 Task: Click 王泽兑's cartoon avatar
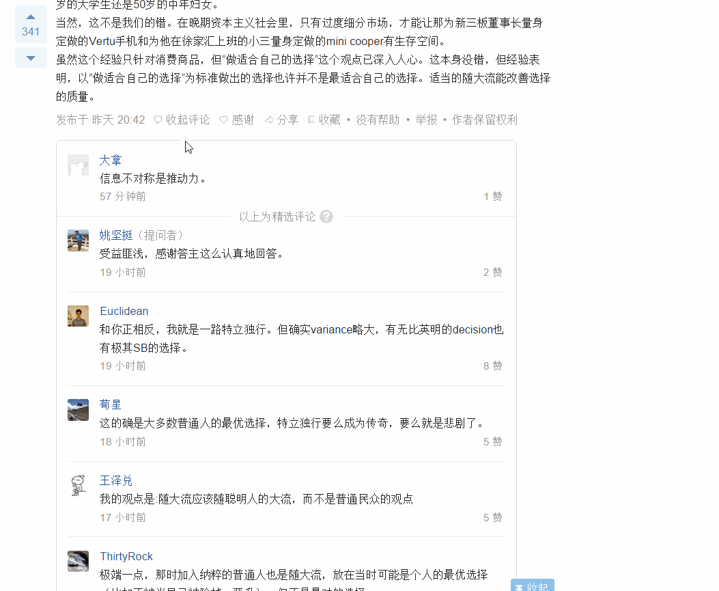tap(78, 486)
